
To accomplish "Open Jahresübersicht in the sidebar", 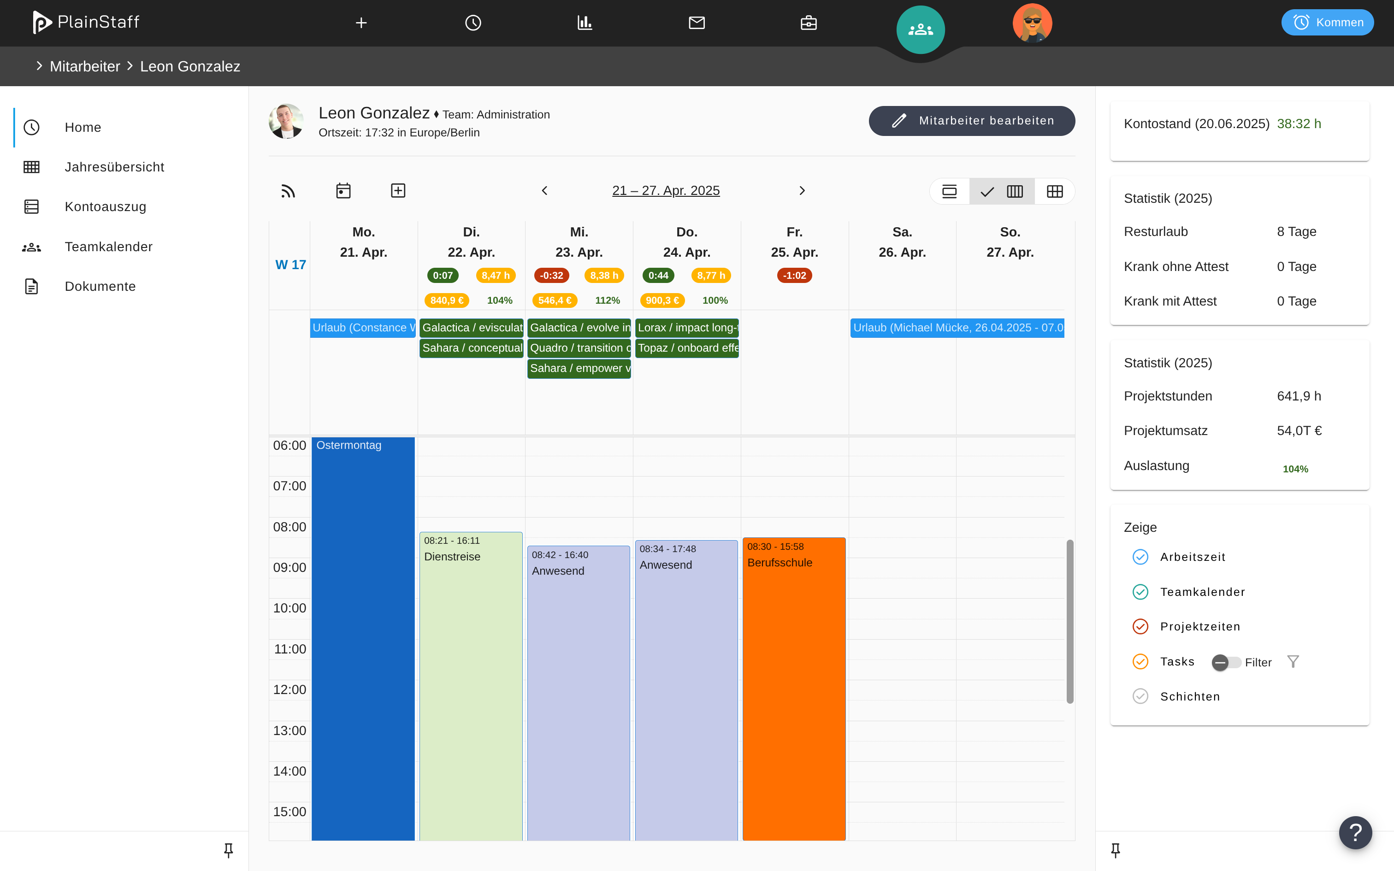I will click(124, 167).
